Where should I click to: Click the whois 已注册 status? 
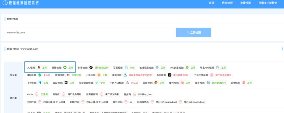point(44,94)
